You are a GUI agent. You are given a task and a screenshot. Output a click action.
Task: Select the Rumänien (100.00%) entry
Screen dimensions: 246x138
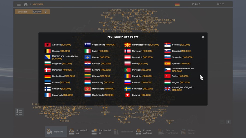(x=138, y=76)
